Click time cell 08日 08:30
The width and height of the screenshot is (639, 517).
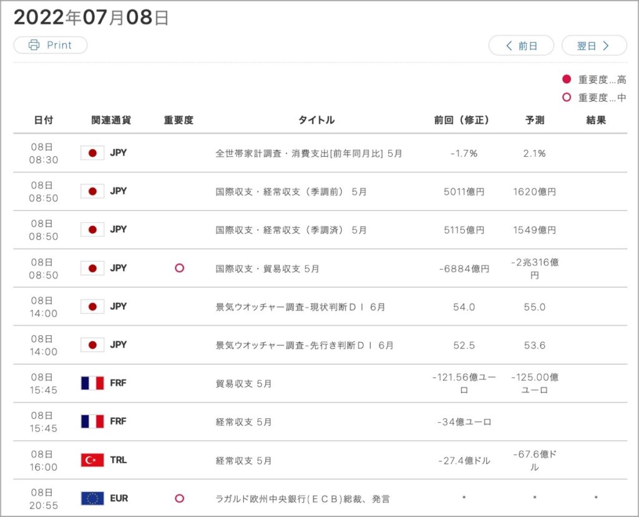click(44, 154)
